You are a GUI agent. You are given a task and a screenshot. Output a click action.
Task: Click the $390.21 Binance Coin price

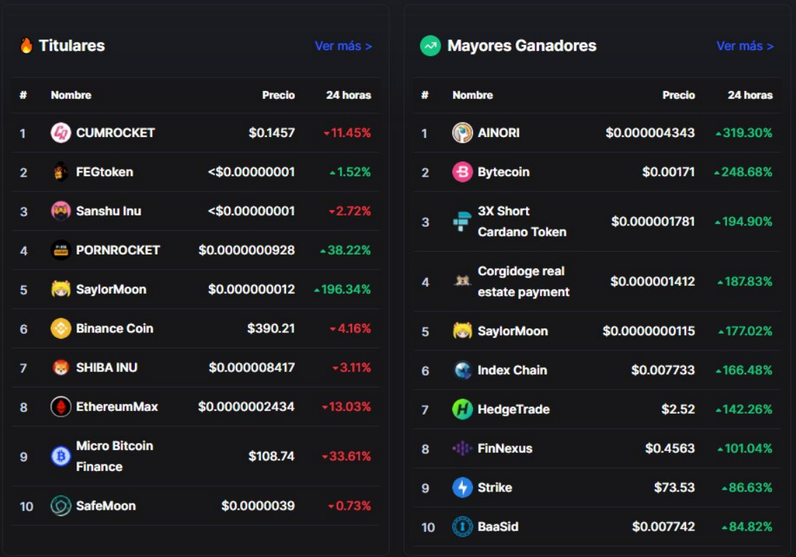[x=271, y=328]
